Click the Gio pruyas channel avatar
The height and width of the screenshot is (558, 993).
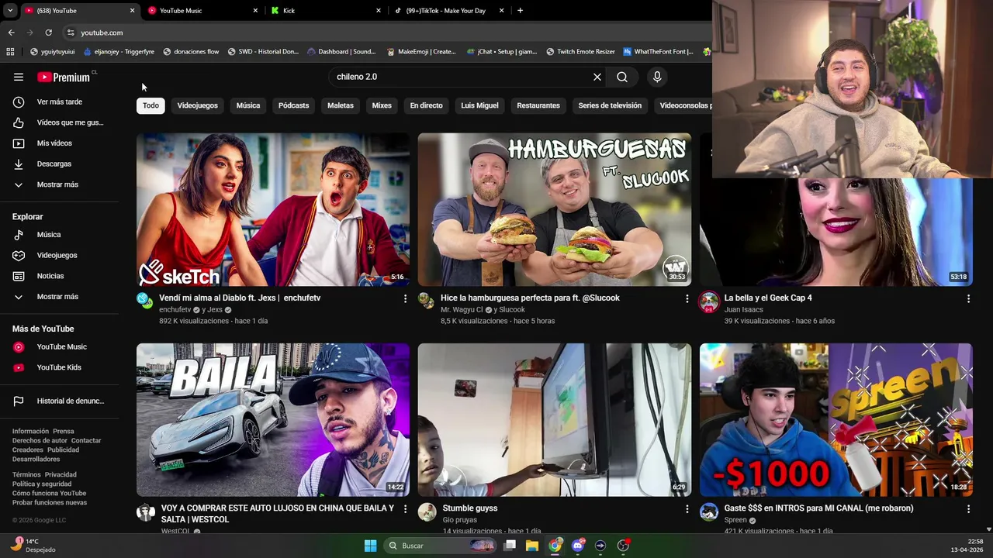pyautogui.click(x=427, y=511)
